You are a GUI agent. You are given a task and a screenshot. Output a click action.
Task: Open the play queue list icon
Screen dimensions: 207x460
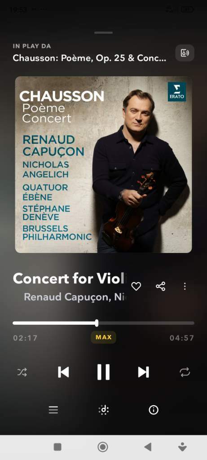53,410
